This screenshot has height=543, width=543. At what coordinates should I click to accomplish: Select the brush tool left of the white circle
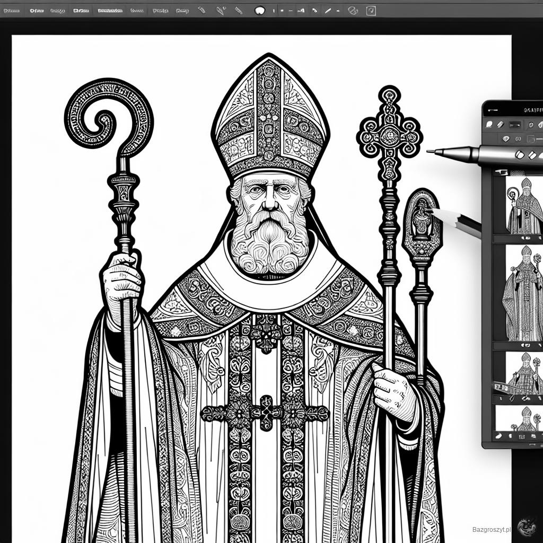pos(238,11)
